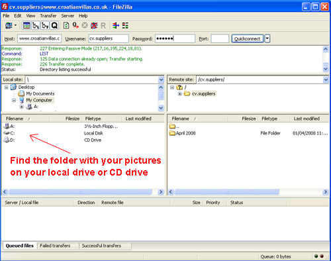The width and height of the screenshot is (331, 261).
Task: Click the Username input field
Action: (109, 38)
